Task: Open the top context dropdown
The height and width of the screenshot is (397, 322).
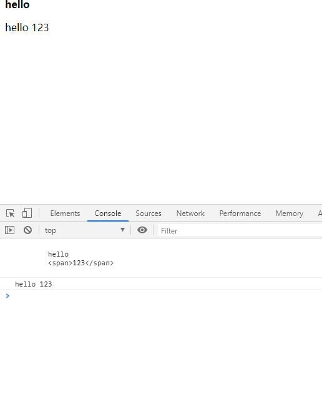Action: (x=85, y=230)
